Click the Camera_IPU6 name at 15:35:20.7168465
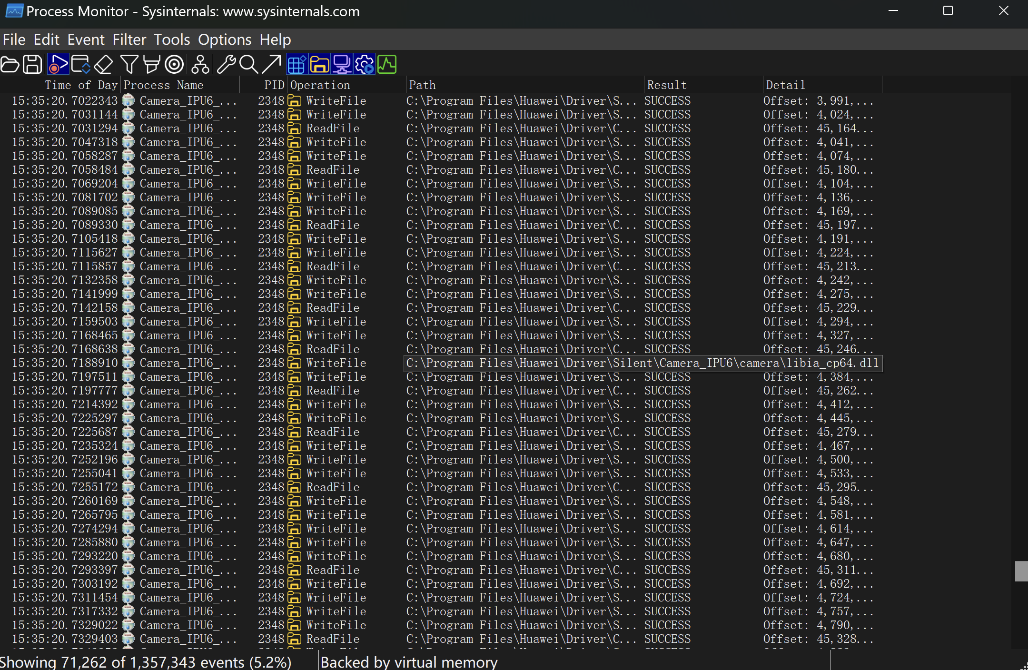 [x=188, y=335]
